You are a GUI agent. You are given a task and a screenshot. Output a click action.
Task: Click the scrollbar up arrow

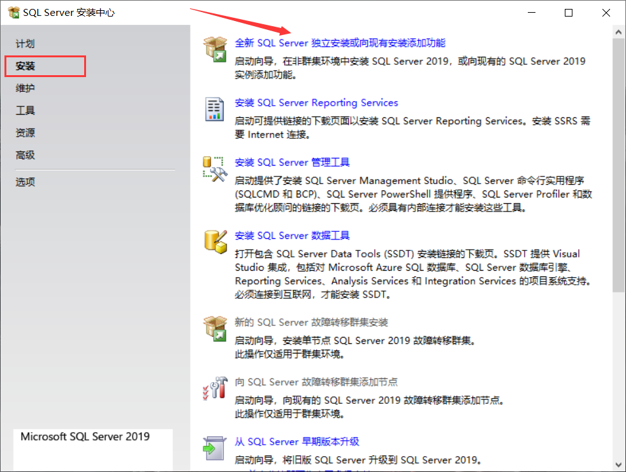(618, 32)
